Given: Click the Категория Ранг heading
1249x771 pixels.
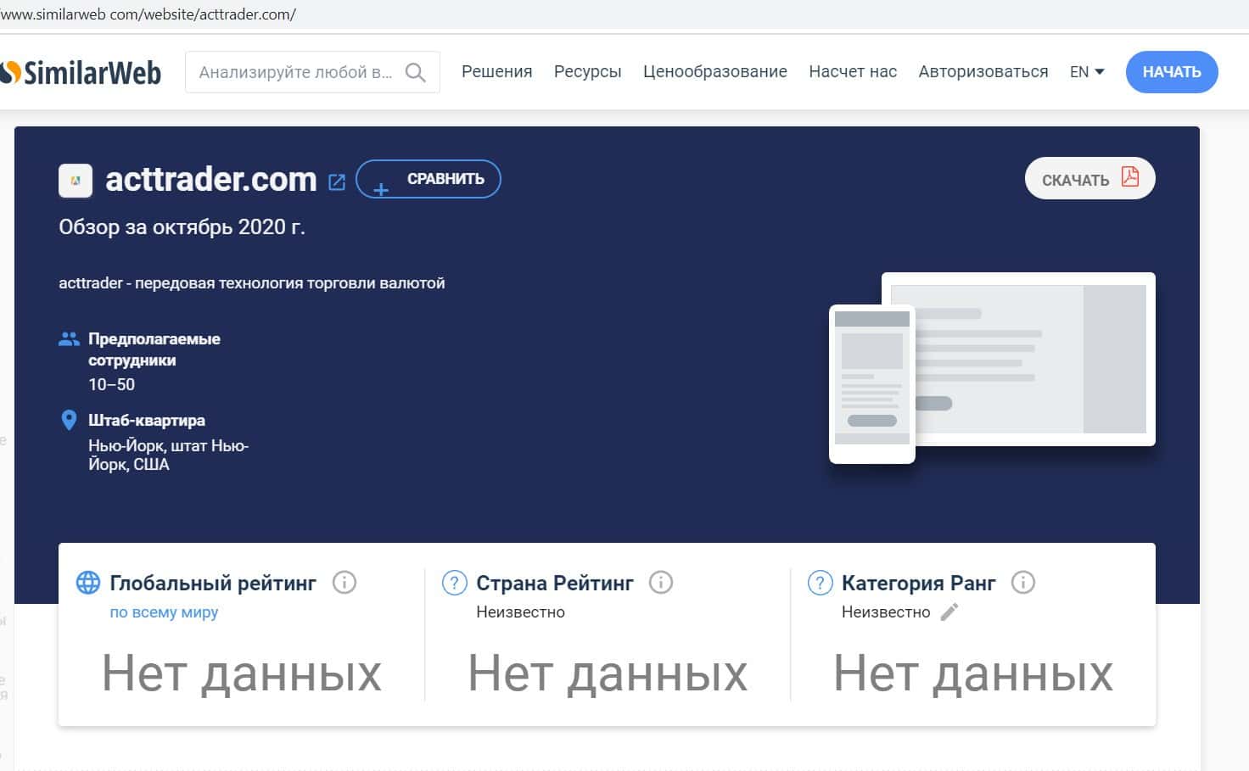Looking at the screenshot, I should (919, 584).
